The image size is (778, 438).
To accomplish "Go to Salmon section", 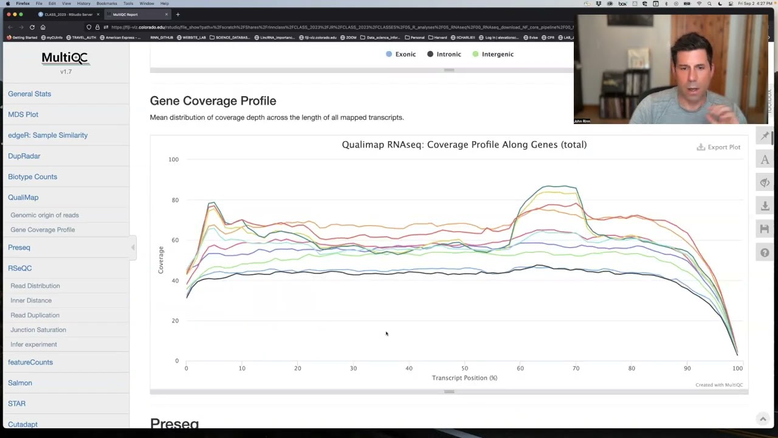I will 20,383.
